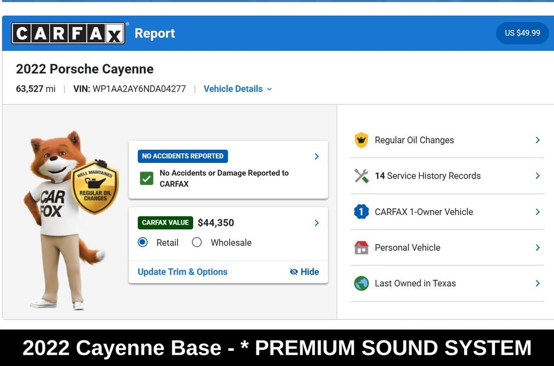Click the blue 1-Owner badge icon

tap(361, 212)
